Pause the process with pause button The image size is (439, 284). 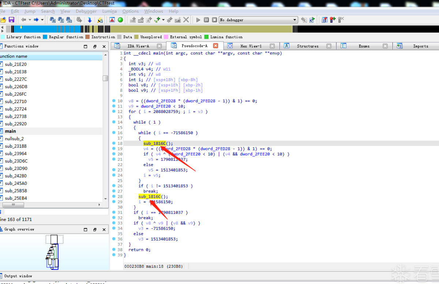pos(206,20)
